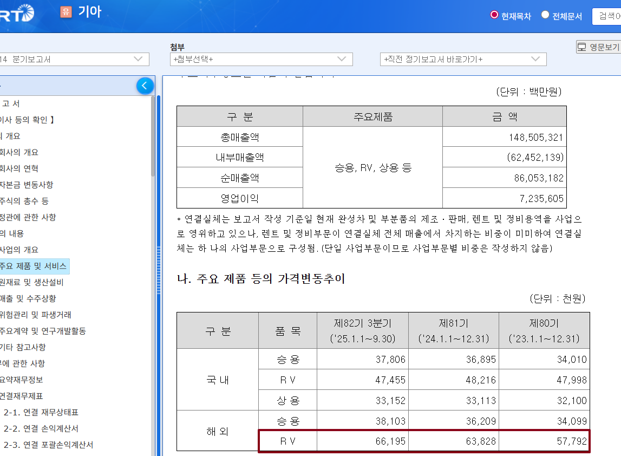Select the 현재목차 radio option
The height and width of the screenshot is (456, 621).
coord(494,15)
